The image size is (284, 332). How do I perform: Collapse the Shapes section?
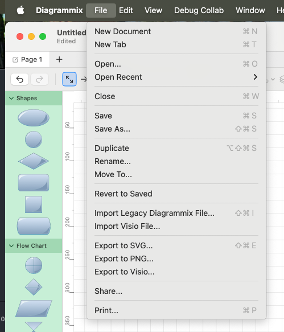tap(11, 99)
